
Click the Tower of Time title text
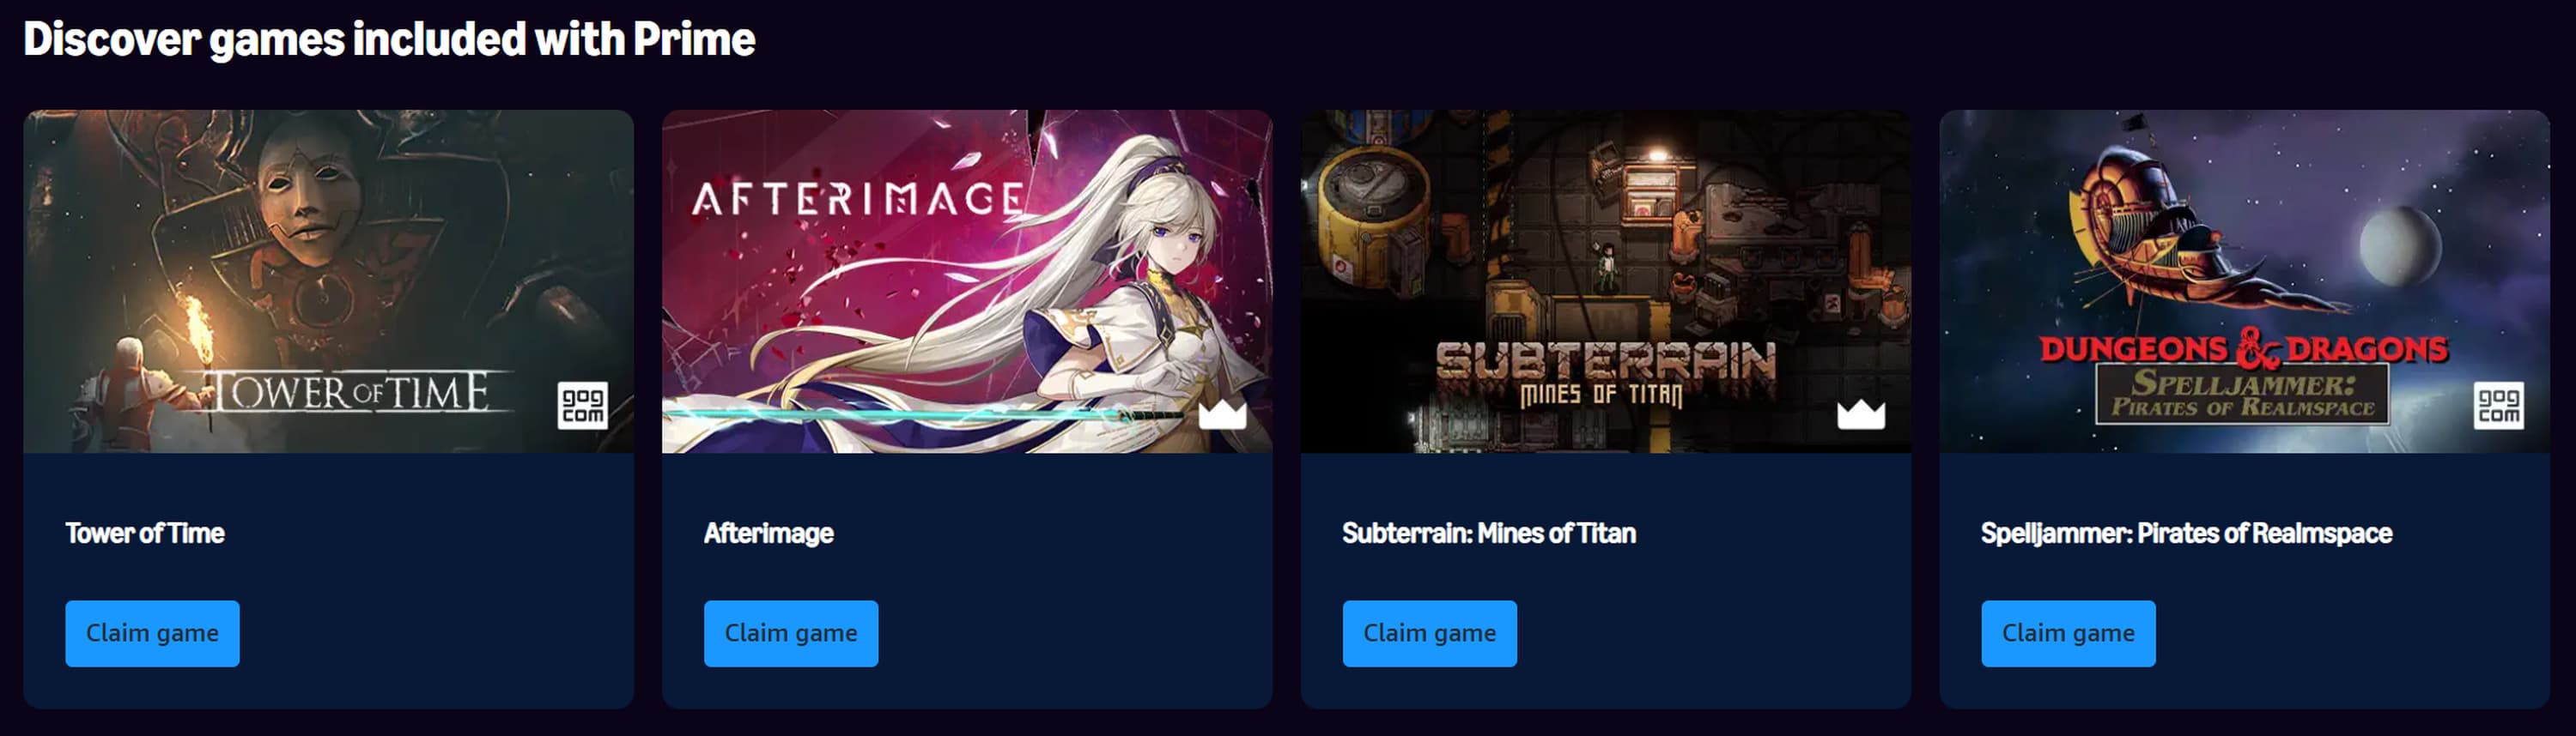145,534
